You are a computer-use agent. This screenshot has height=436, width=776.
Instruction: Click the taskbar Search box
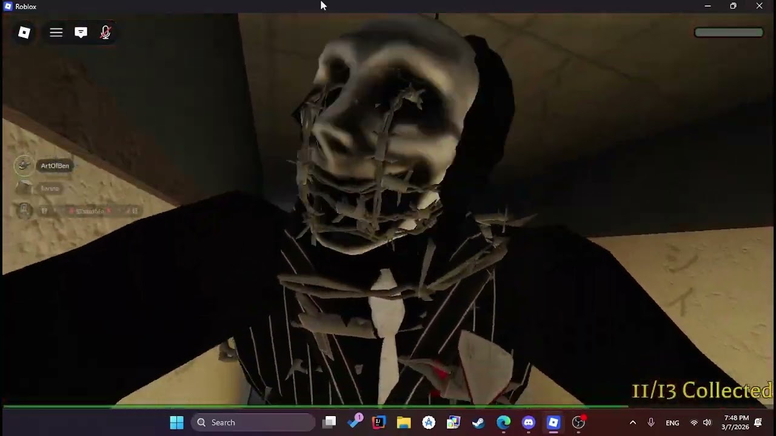pyautogui.click(x=253, y=423)
